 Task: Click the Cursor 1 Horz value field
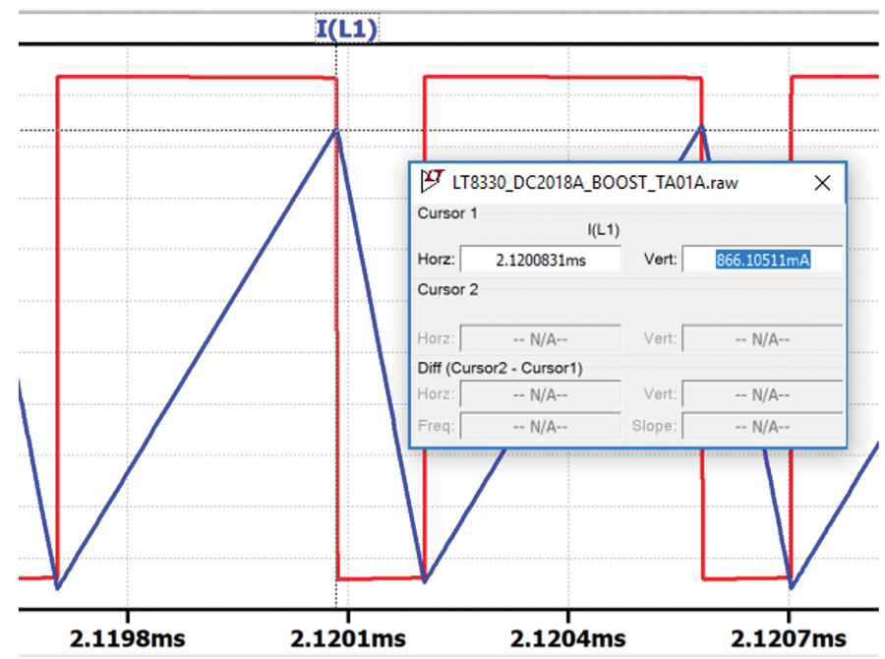(540, 260)
